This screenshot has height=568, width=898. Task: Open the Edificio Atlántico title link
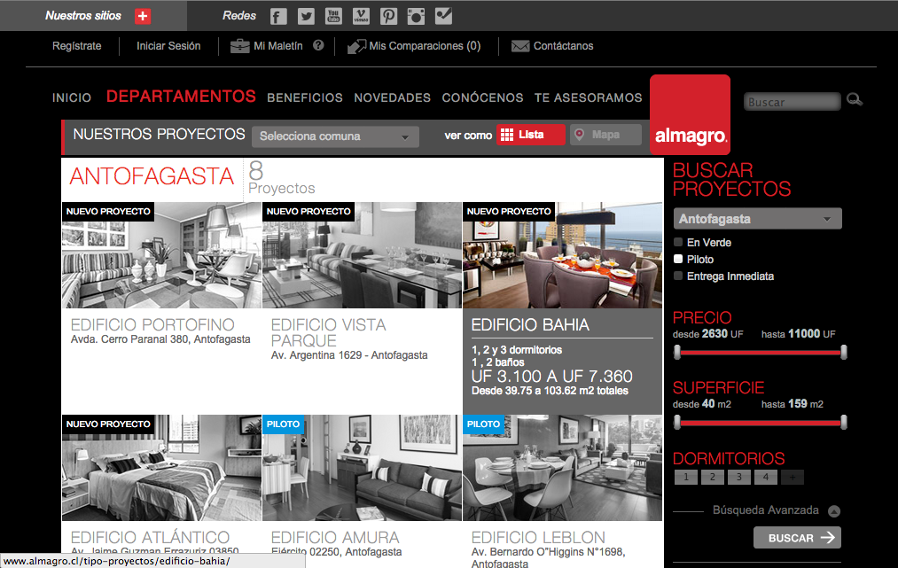pyautogui.click(x=150, y=538)
